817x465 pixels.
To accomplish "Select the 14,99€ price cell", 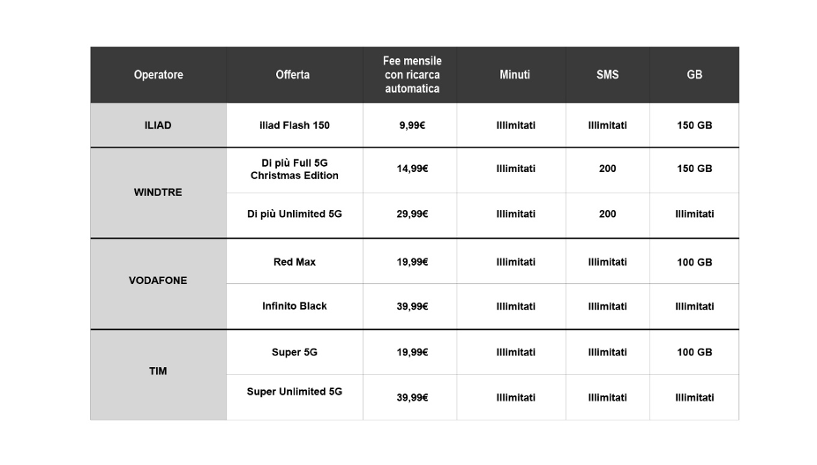I will coord(412,169).
